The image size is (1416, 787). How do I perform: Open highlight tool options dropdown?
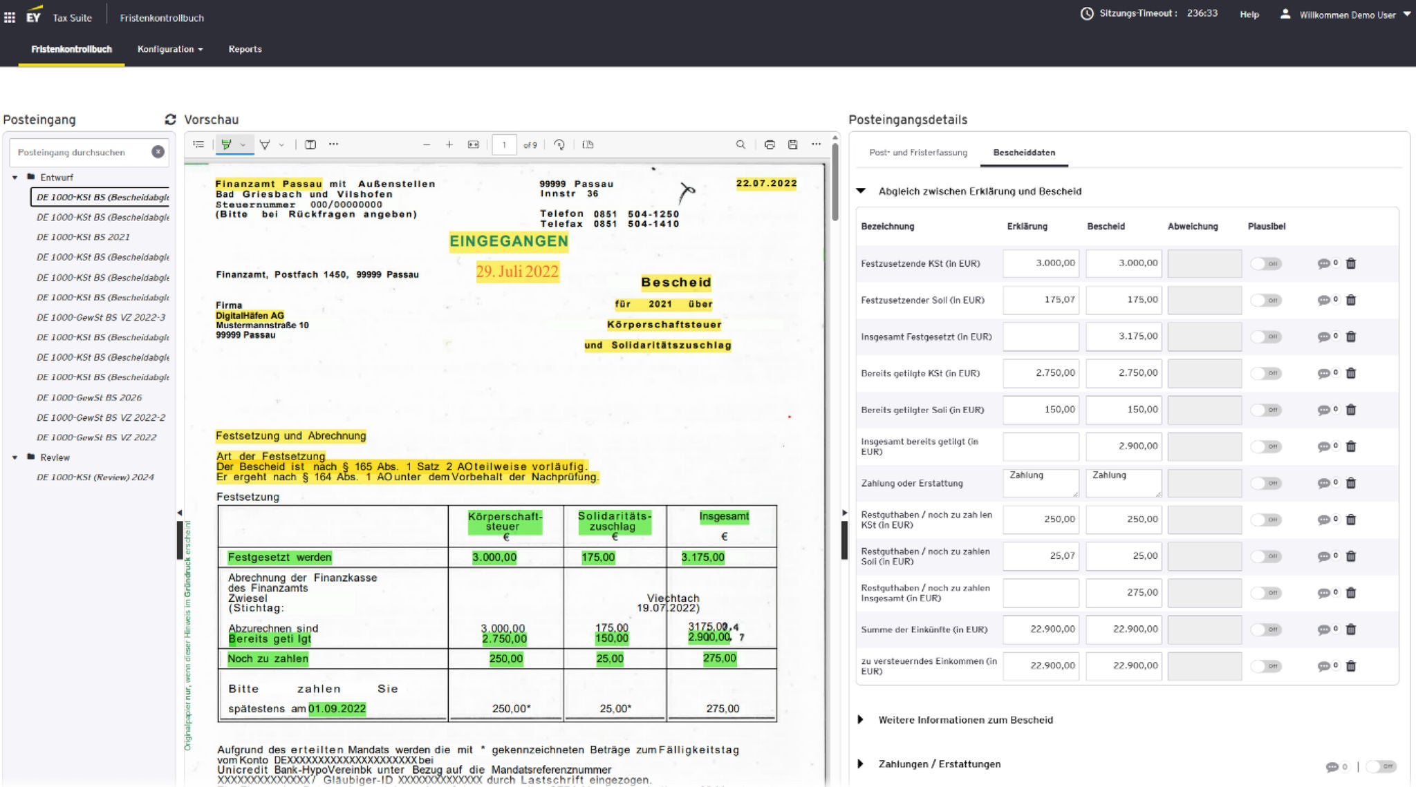click(x=243, y=144)
